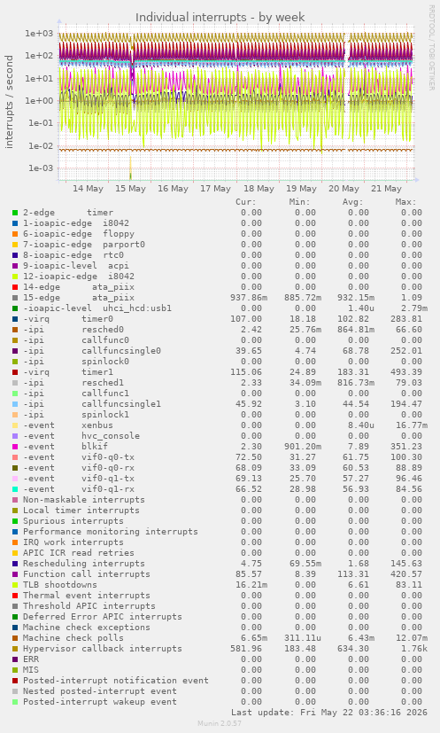Click the graph title Individual interrupts by week
Screen dimensions: 440x733
tap(220, 18)
